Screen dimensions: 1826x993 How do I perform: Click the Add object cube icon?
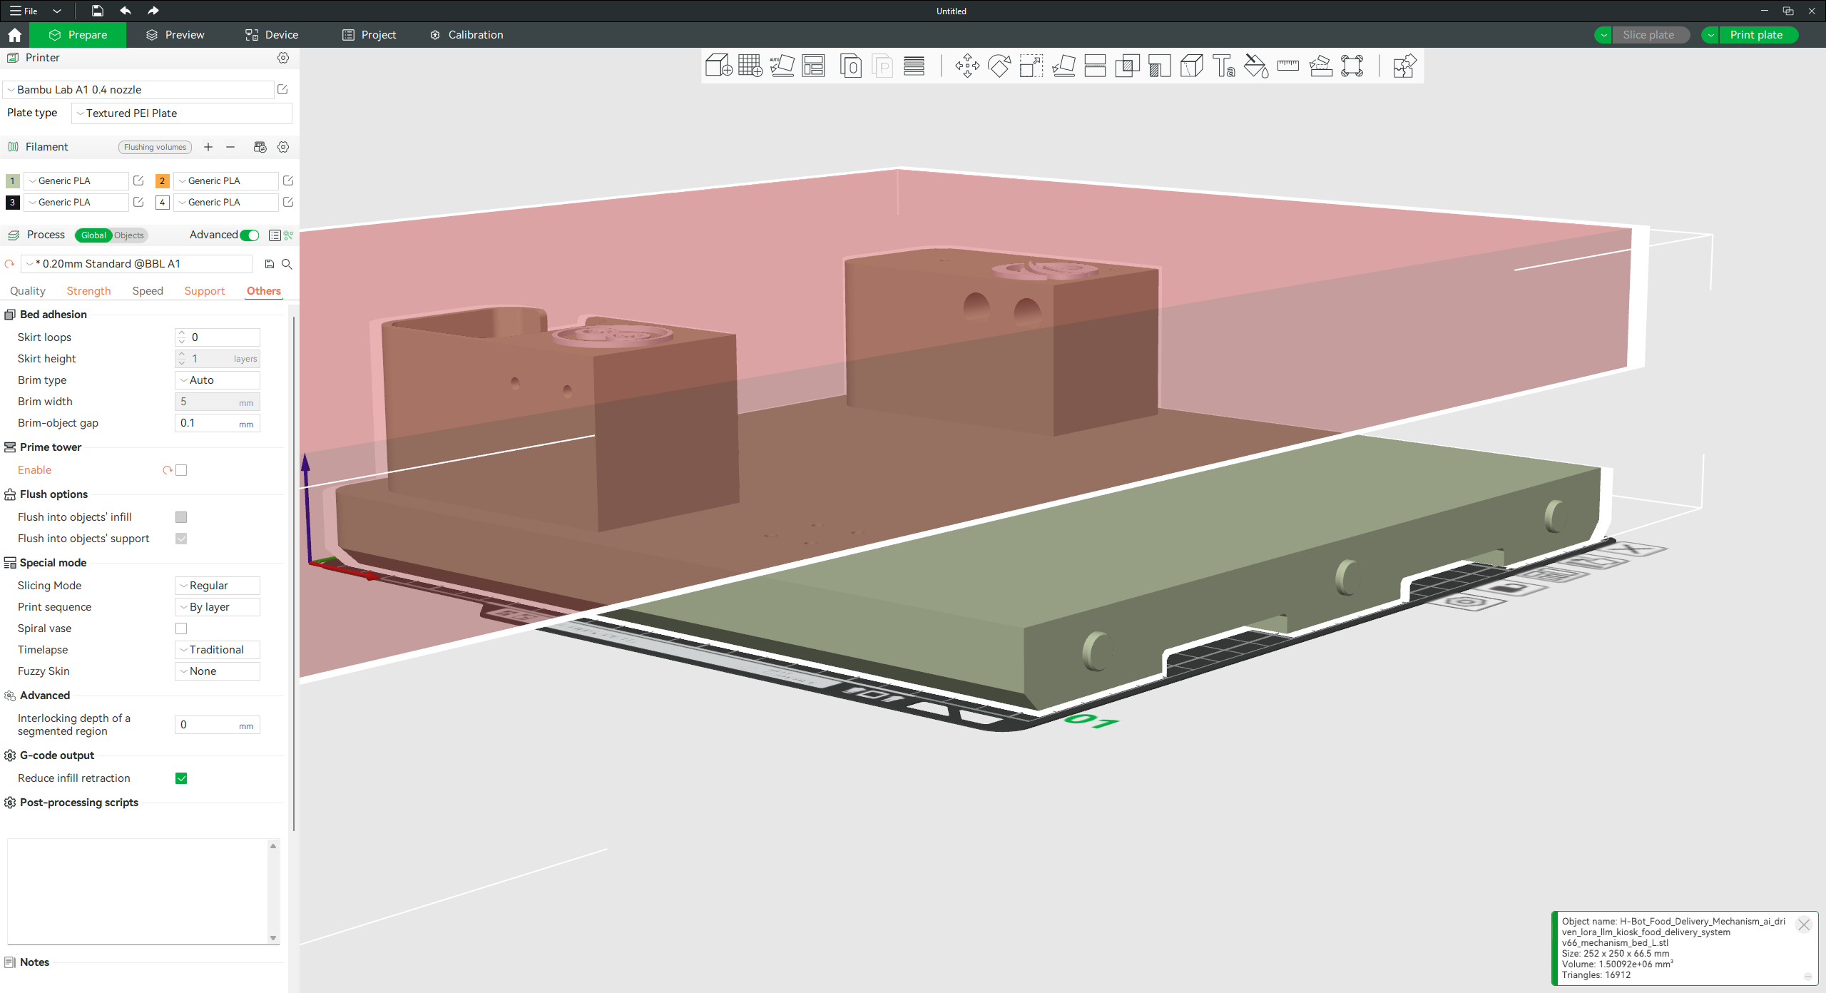(x=718, y=66)
